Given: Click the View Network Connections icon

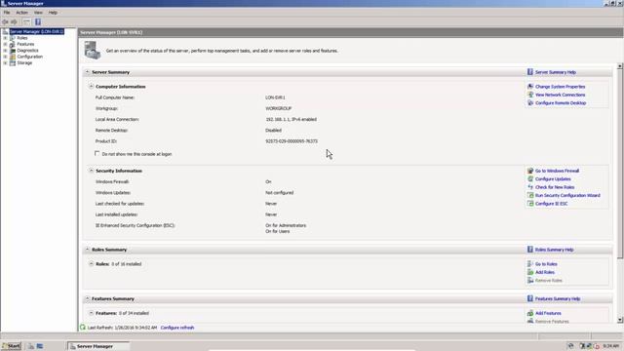Looking at the screenshot, I should [530, 95].
